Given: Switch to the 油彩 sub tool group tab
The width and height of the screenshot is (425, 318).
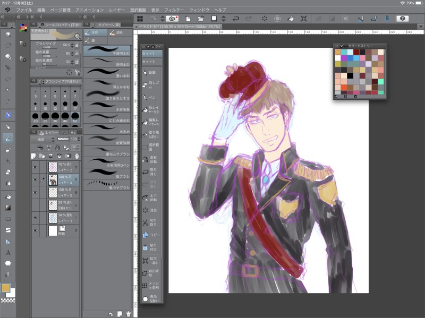Looking at the screenshot, I should coord(120,32).
